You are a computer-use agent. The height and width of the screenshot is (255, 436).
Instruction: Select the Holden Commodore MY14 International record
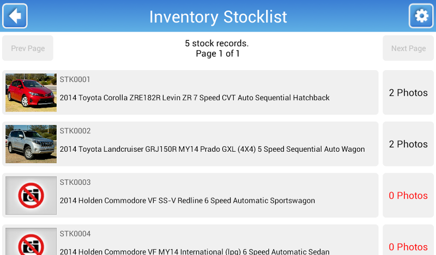click(x=195, y=251)
